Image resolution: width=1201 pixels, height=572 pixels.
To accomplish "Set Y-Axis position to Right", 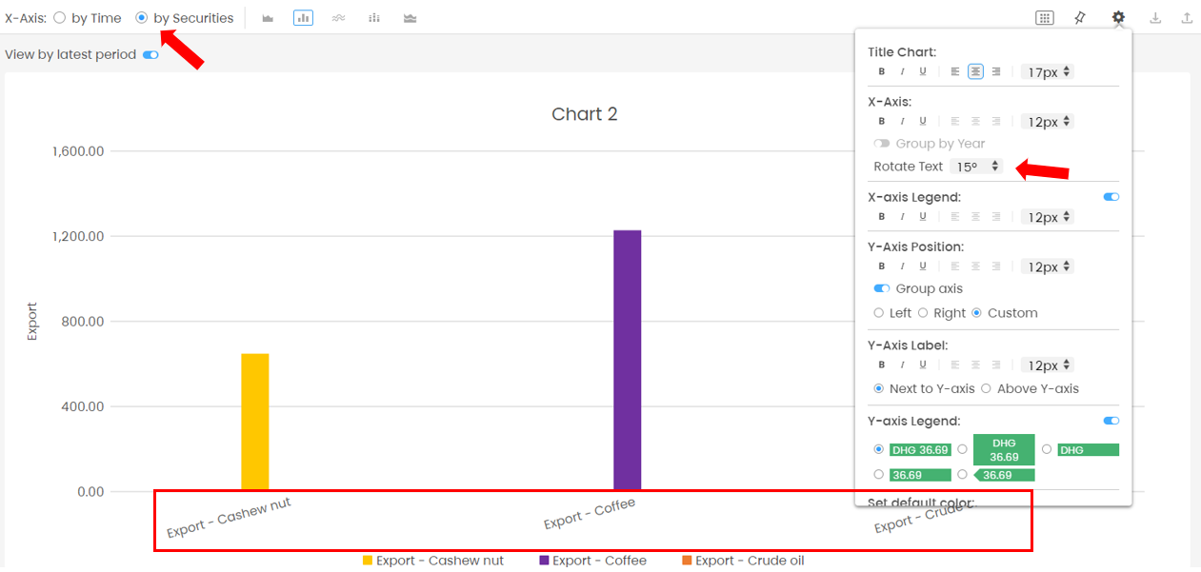I will click(x=923, y=313).
